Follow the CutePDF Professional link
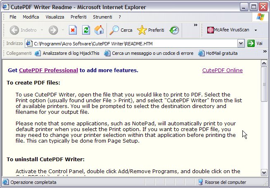 [x=48, y=70]
